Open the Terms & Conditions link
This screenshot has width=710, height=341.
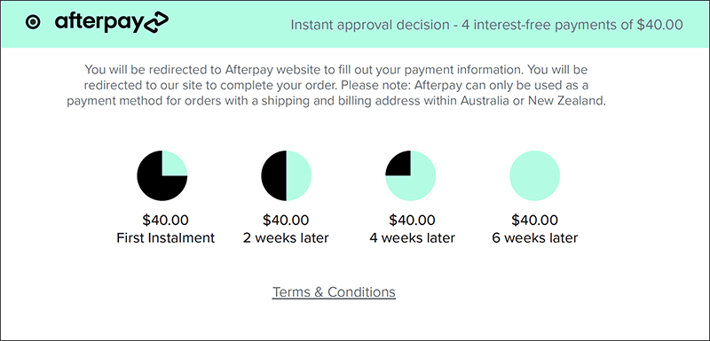click(x=334, y=291)
